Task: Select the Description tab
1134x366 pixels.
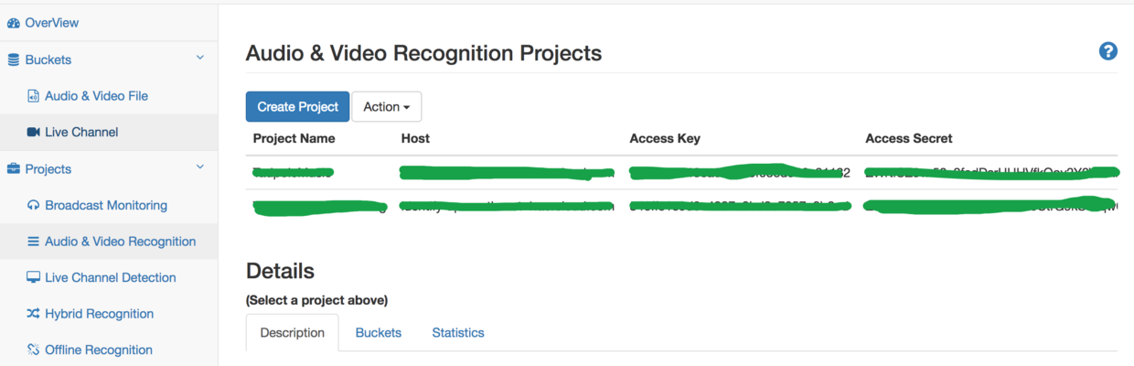Action: pyautogui.click(x=292, y=333)
